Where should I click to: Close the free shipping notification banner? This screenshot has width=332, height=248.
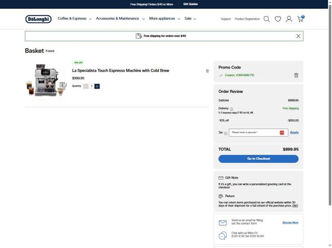pyautogui.click(x=298, y=36)
